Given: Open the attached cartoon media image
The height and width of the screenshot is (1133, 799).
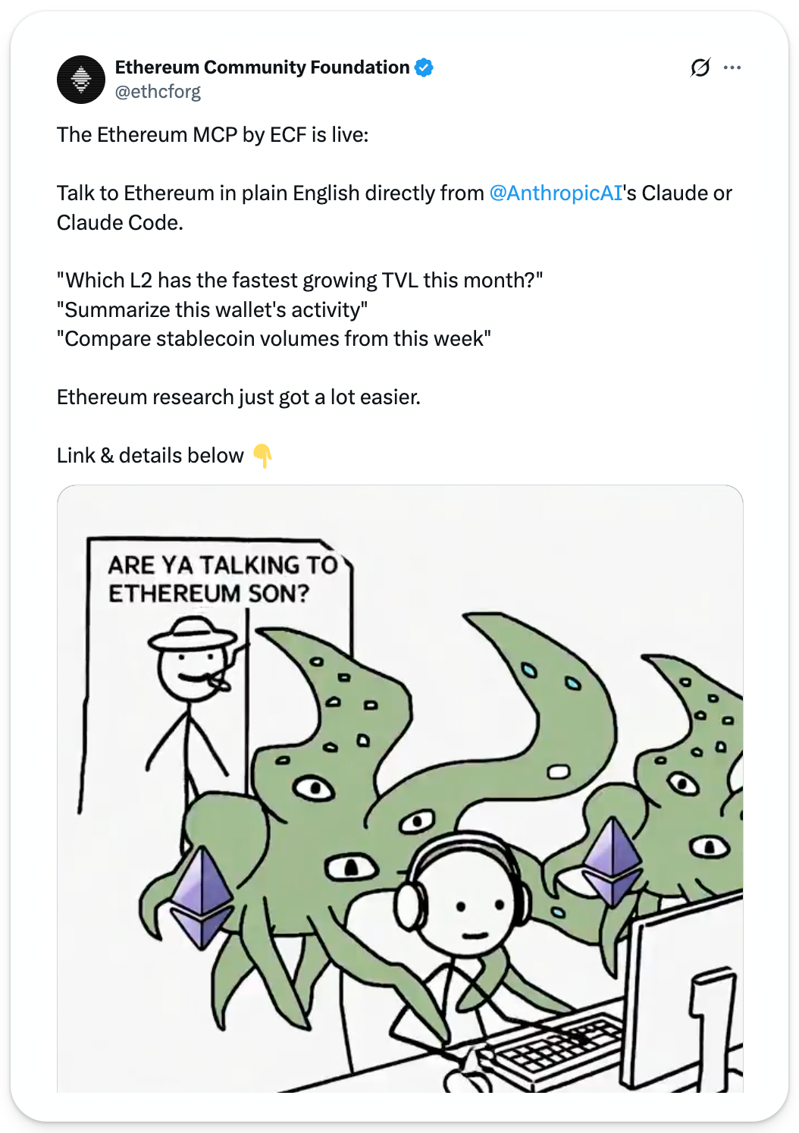Looking at the screenshot, I should tap(400, 789).
